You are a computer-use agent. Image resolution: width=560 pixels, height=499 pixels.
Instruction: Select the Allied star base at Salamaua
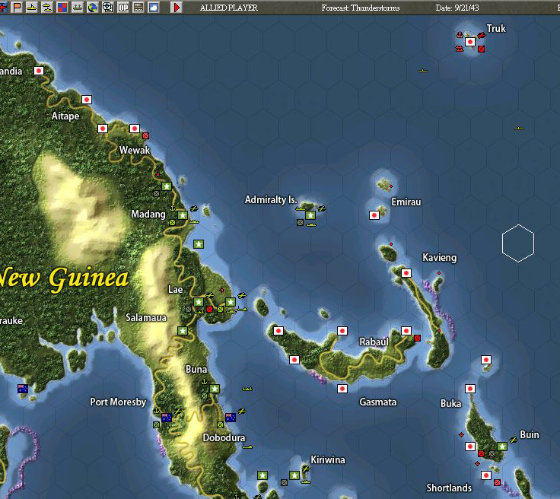pyautogui.click(x=183, y=331)
